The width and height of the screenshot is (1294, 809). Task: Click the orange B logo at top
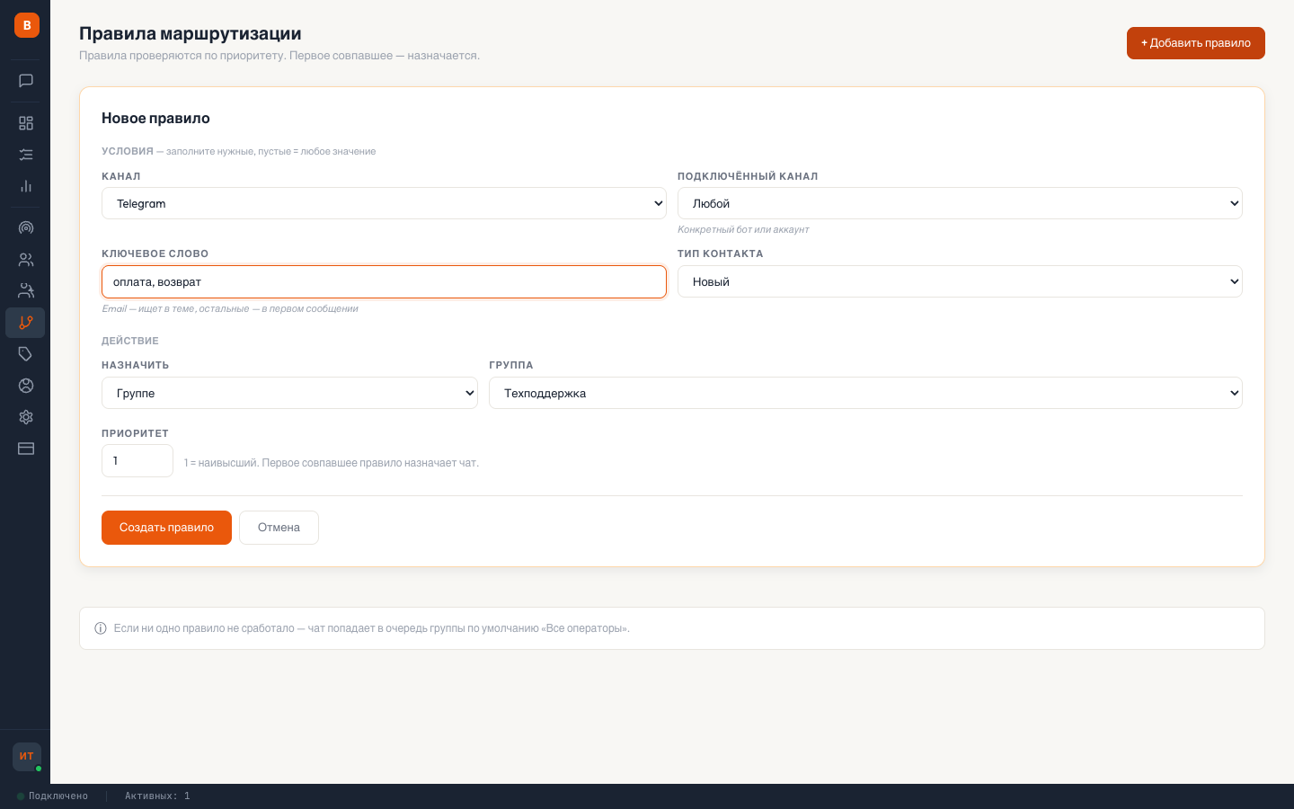[26, 25]
